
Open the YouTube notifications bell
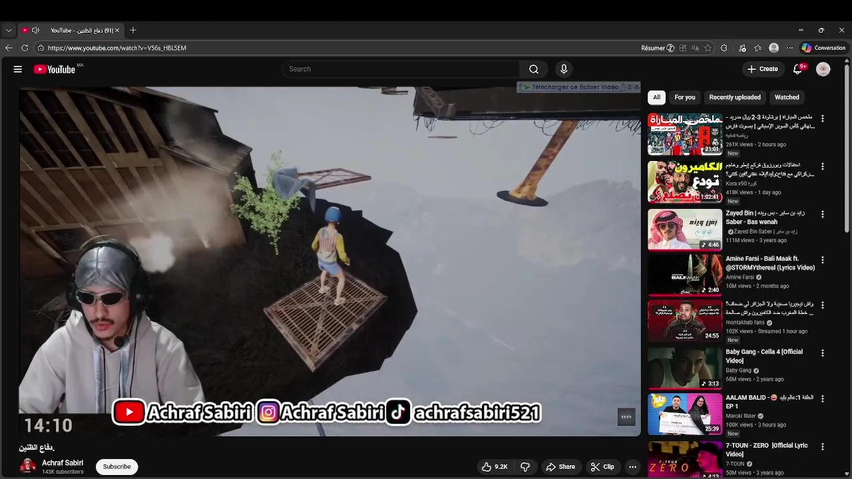(x=798, y=69)
